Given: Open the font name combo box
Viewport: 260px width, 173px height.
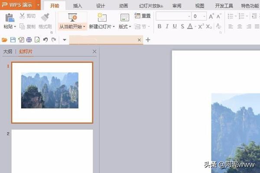Looking at the screenshot, I should pos(174,16).
